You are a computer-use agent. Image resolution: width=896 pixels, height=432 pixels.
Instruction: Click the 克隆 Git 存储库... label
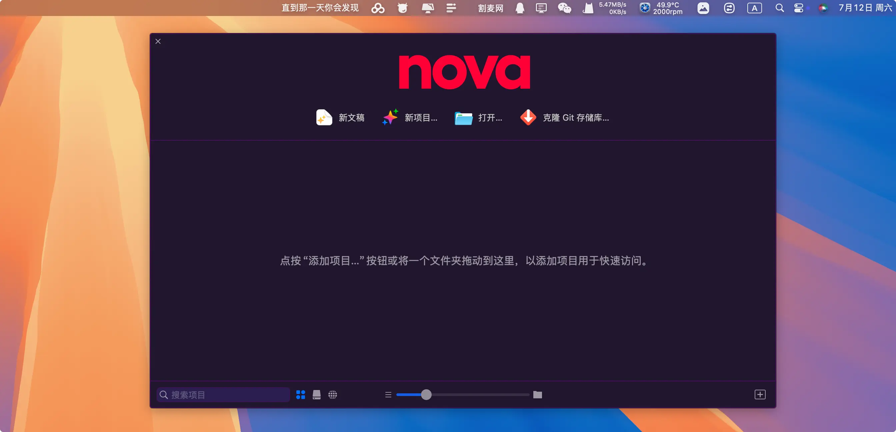(x=576, y=118)
